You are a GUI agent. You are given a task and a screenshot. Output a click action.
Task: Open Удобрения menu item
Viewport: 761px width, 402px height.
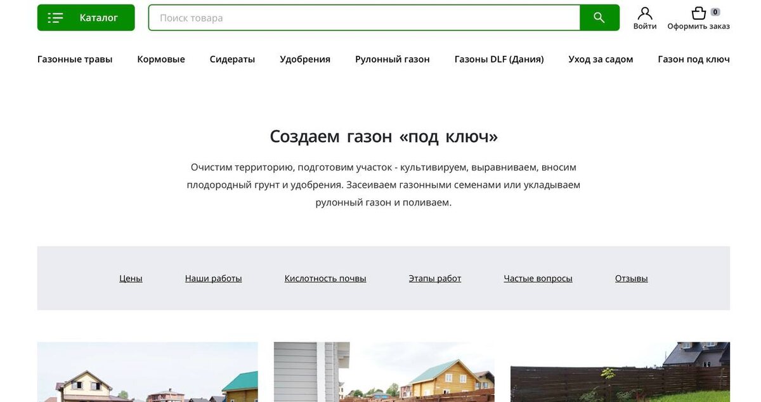305,59
